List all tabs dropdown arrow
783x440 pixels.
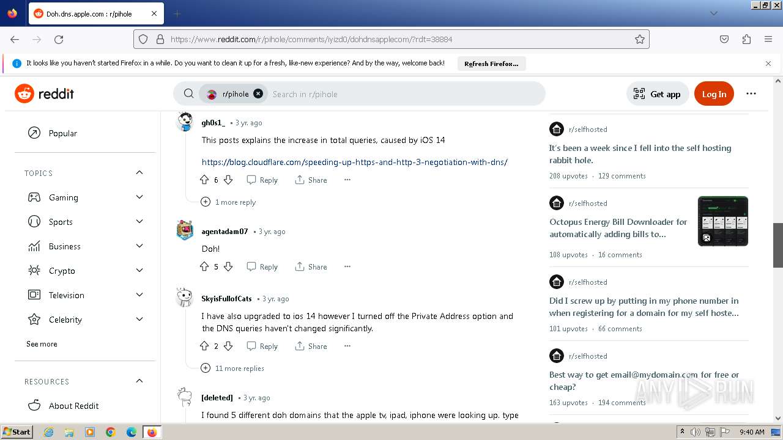tap(713, 13)
